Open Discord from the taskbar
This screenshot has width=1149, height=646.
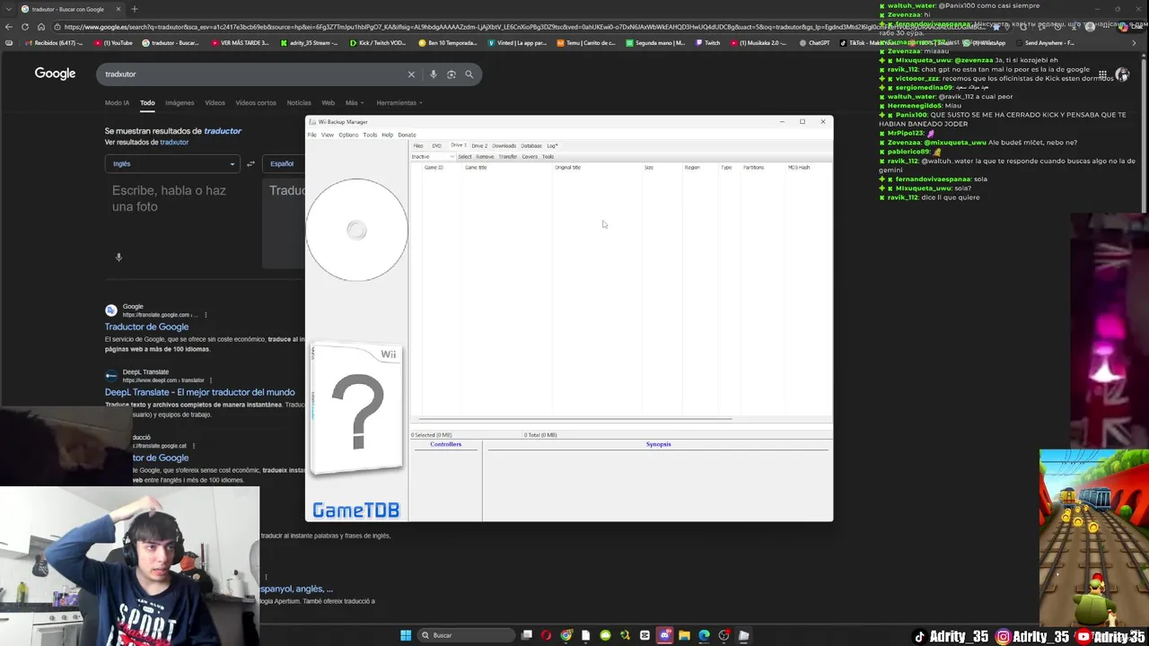pyautogui.click(x=664, y=635)
